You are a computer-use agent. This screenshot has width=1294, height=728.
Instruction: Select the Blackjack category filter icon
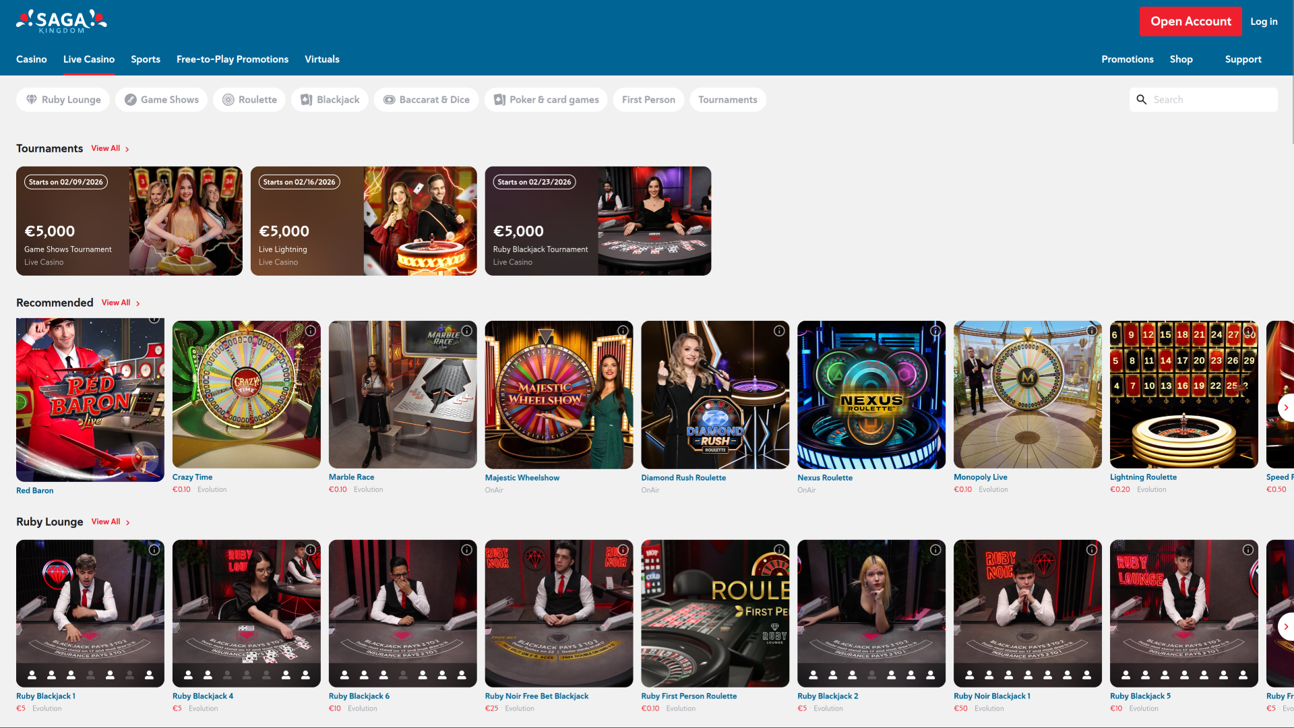coord(306,99)
